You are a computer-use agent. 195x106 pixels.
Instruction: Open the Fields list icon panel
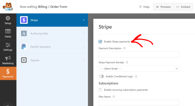coord(8,33)
